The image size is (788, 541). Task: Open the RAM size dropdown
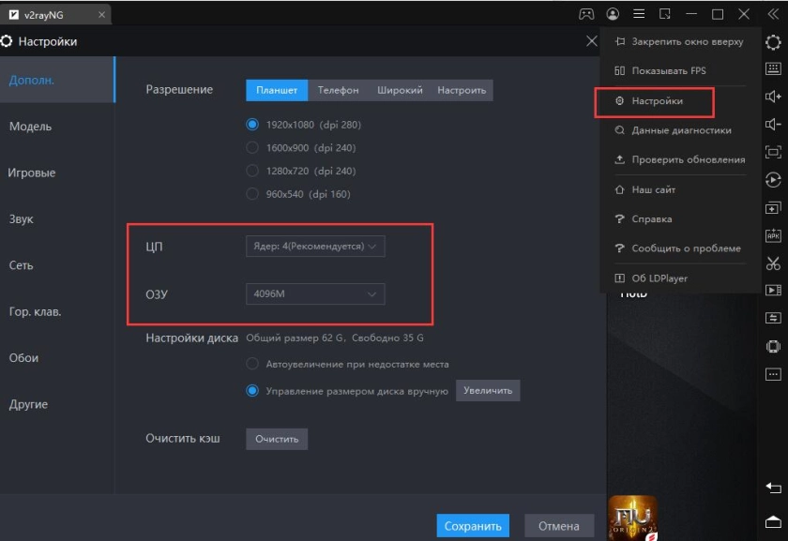coord(314,293)
